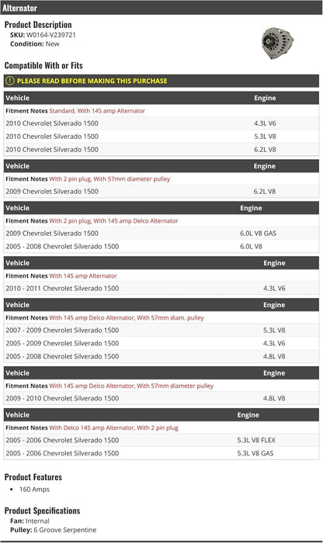This screenshot has height=543, width=323.
Task: Select the 2005 - 2008 Silverado 6.0L V8 row
Action: pos(161,247)
